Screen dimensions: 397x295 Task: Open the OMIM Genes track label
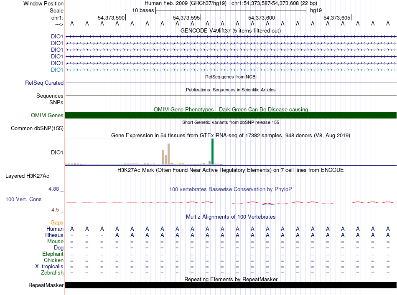click(47, 116)
